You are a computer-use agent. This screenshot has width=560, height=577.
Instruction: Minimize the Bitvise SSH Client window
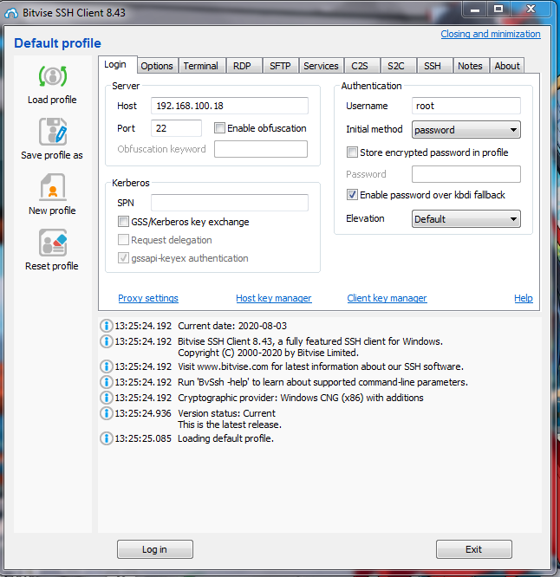(x=475, y=9)
